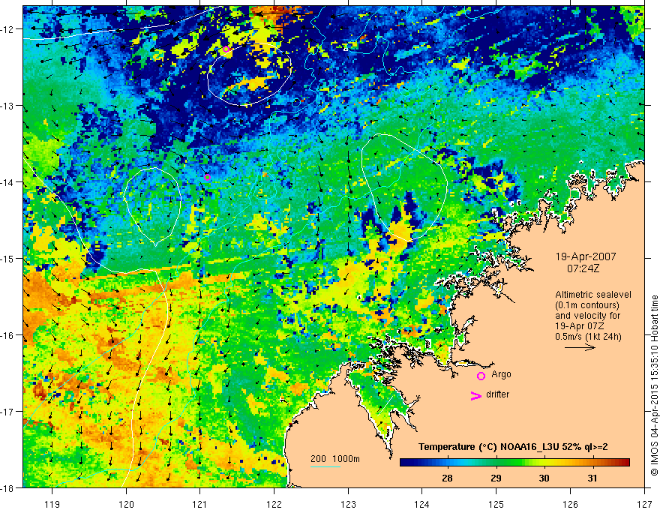Click the '0.5m/s (1kt 24h)' scale text
Image resolution: width=660 pixels, height=510 pixels.
click(x=588, y=337)
